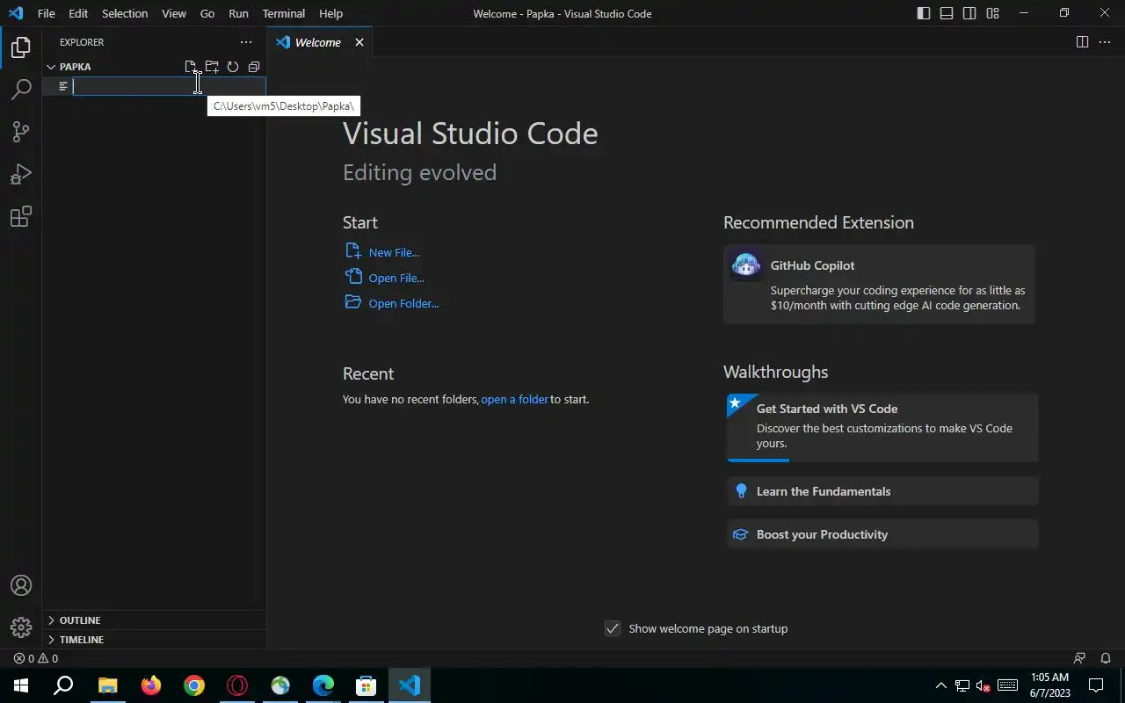The image size is (1125, 703).
Task: Click the muted volume tray icon
Action: tap(984, 685)
